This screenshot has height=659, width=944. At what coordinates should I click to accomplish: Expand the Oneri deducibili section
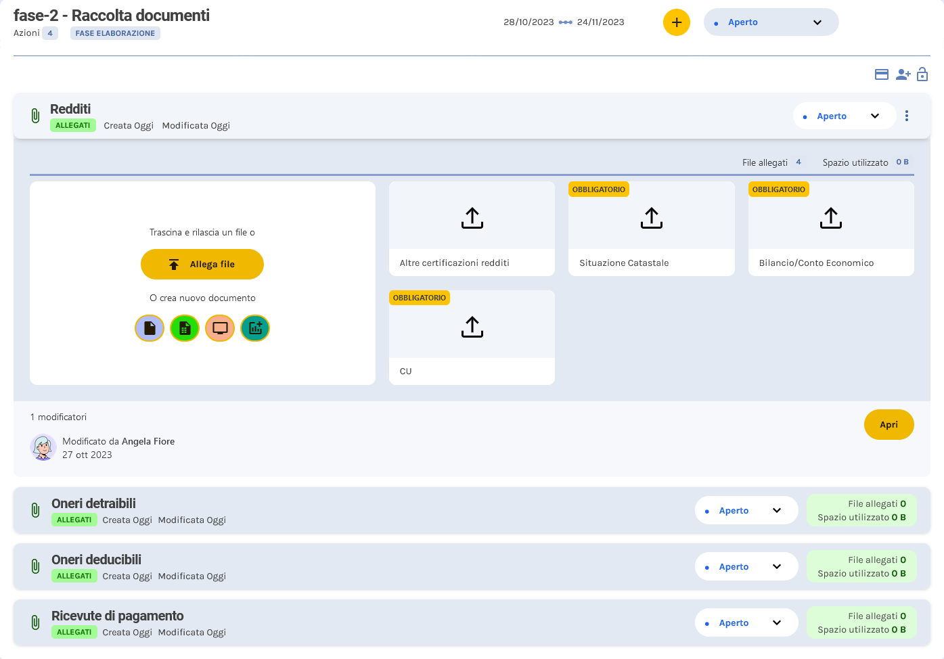click(96, 560)
